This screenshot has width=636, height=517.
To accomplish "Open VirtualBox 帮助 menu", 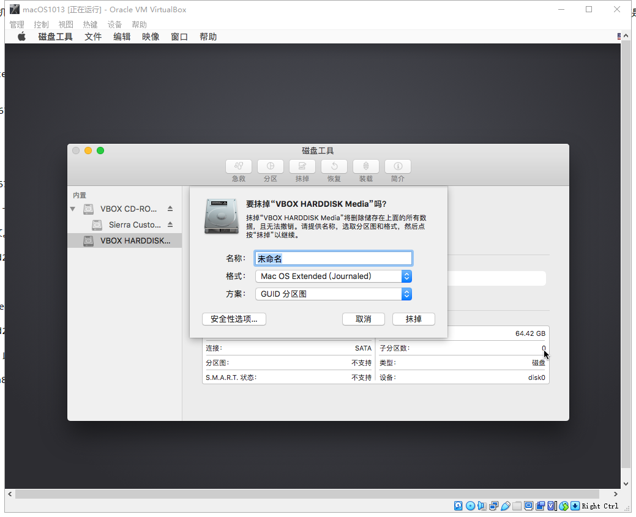I will point(139,24).
